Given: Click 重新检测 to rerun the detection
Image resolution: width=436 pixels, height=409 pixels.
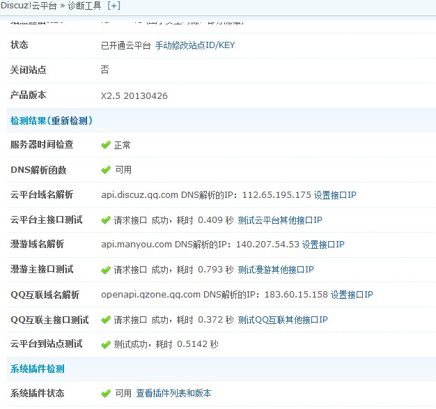Looking at the screenshot, I should tap(70, 121).
